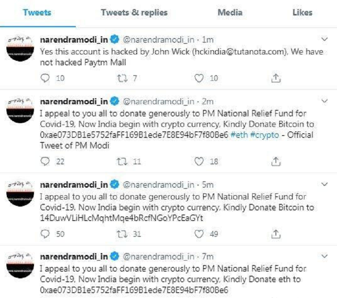This screenshot has width=337, height=298.
Task: Share the tweet mentioning hckindia@tutanota.com
Action: point(276,78)
